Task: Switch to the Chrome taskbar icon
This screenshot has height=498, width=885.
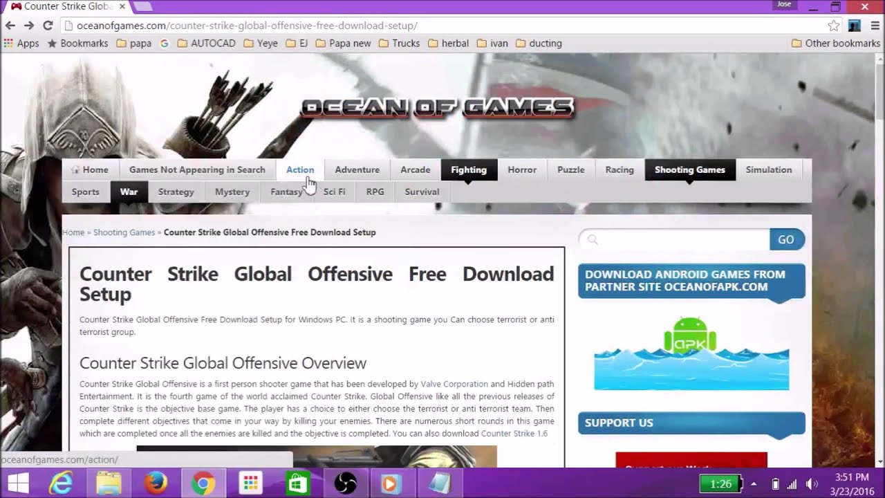Action: tap(203, 483)
